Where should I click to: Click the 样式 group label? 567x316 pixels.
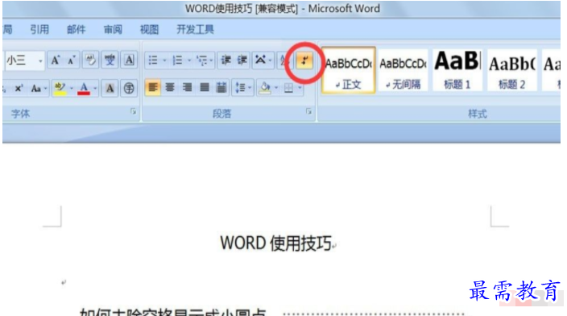[478, 114]
